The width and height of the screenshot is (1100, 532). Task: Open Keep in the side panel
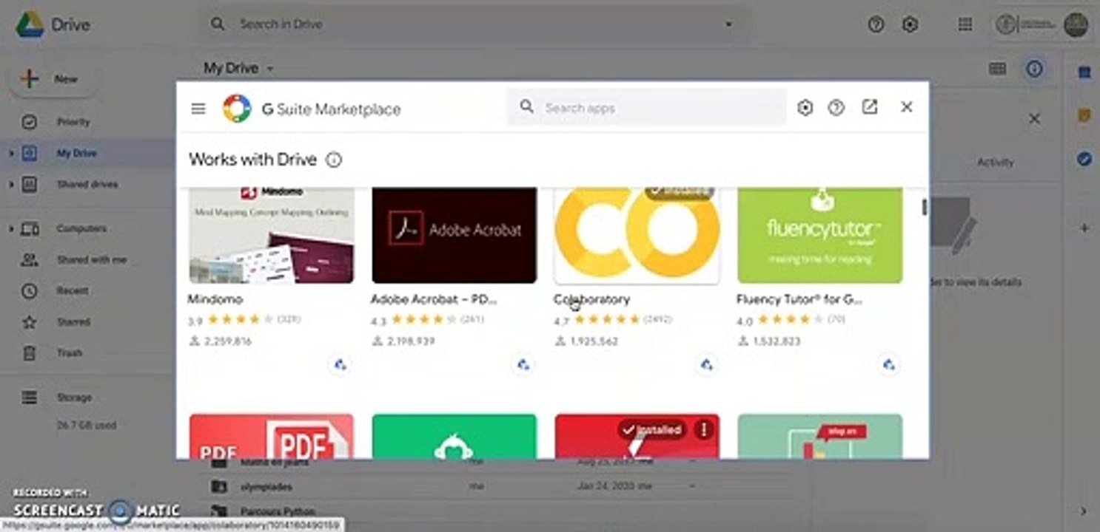coord(1084,116)
